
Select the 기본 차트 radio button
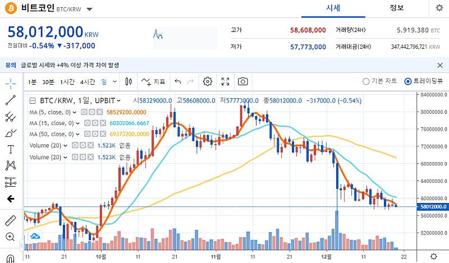[x=366, y=81]
